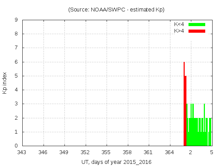This screenshot has height=167, width=223.
Task: Click the 7 label on the Kp axis
Action: (x=16, y=48)
